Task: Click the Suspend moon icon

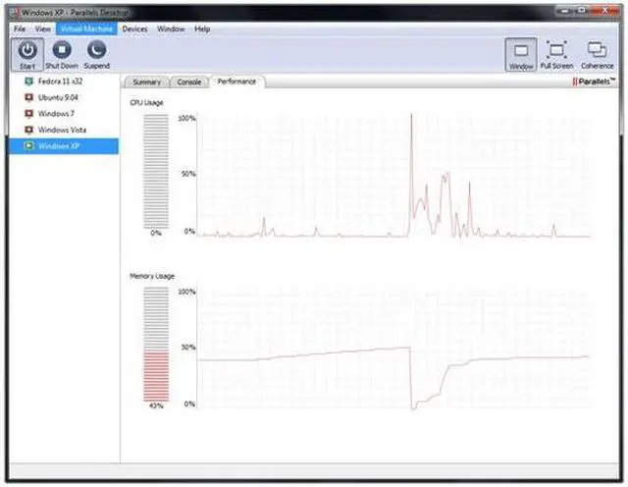Action: click(x=96, y=50)
